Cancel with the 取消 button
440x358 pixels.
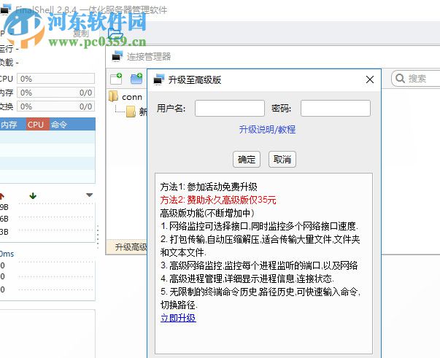(x=282, y=160)
